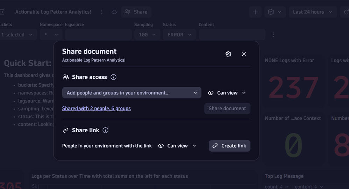The height and width of the screenshot is (189, 349).
Task: Expand Add people and groups combo box
Action: (131, 93)
